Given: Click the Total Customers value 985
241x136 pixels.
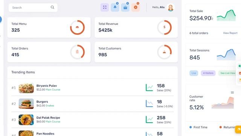Looking at the screenshot, I should pyautogui.click(x=103, y=55).
